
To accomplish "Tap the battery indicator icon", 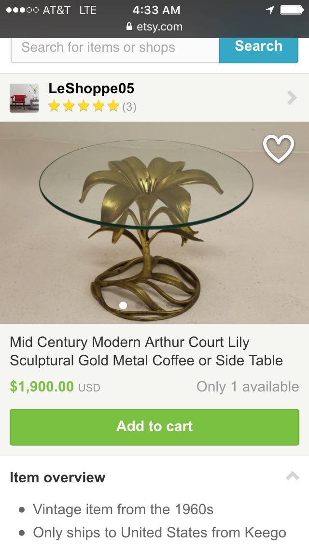I will 292,10.
